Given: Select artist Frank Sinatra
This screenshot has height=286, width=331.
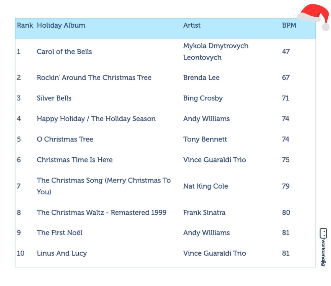Looking at the screenshot, I should [204, 212].
